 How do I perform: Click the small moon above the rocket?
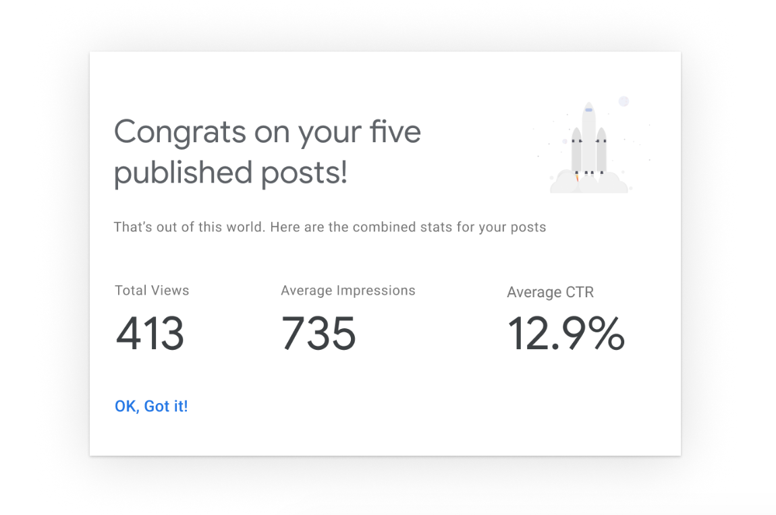point(623,101)
